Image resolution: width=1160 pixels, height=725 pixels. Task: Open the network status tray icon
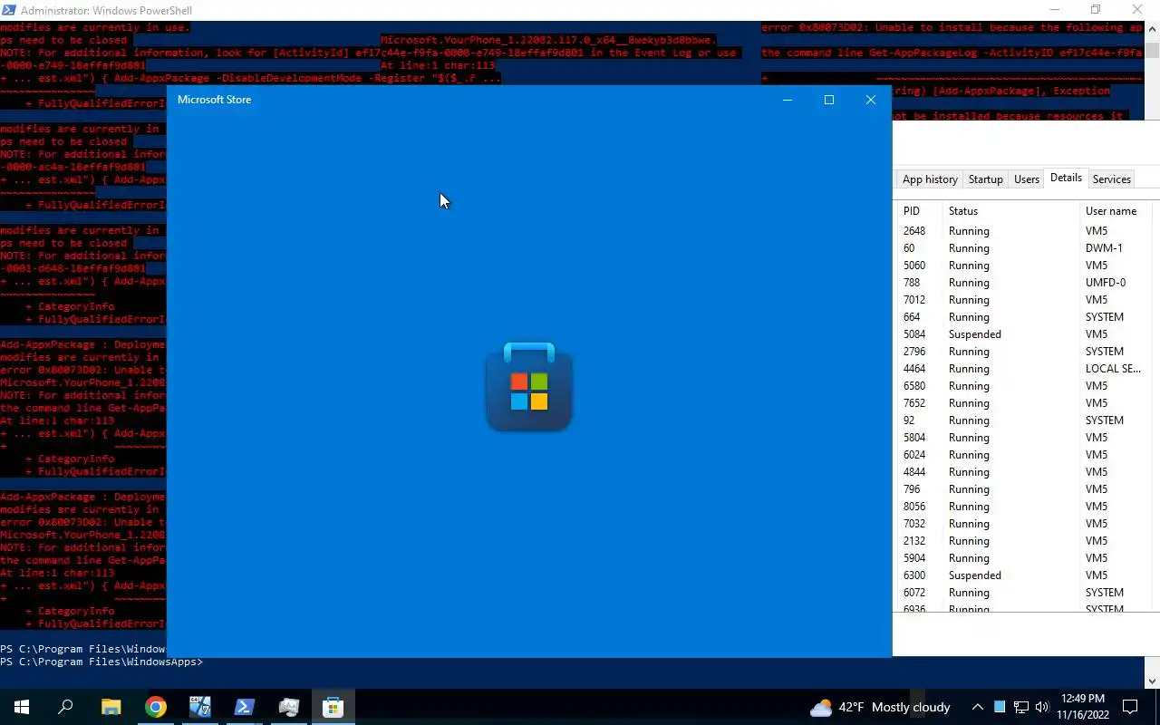(x=1020, y=707)
